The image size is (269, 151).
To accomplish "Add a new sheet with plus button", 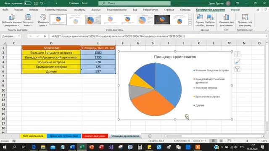I will pos(150,136).
